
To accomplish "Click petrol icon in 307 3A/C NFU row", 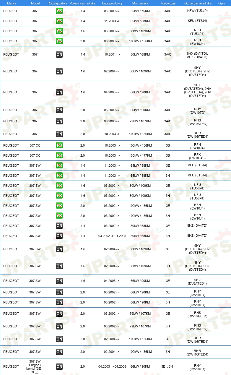I will 59,31.
